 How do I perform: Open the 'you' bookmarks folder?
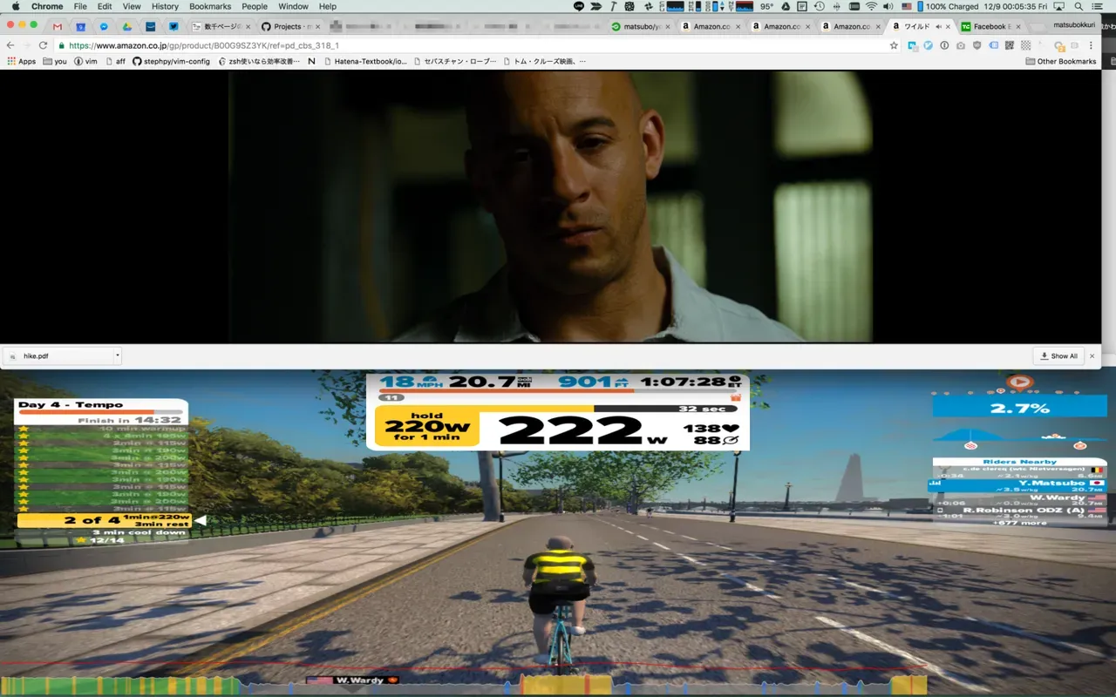click(x=54, y=62)
